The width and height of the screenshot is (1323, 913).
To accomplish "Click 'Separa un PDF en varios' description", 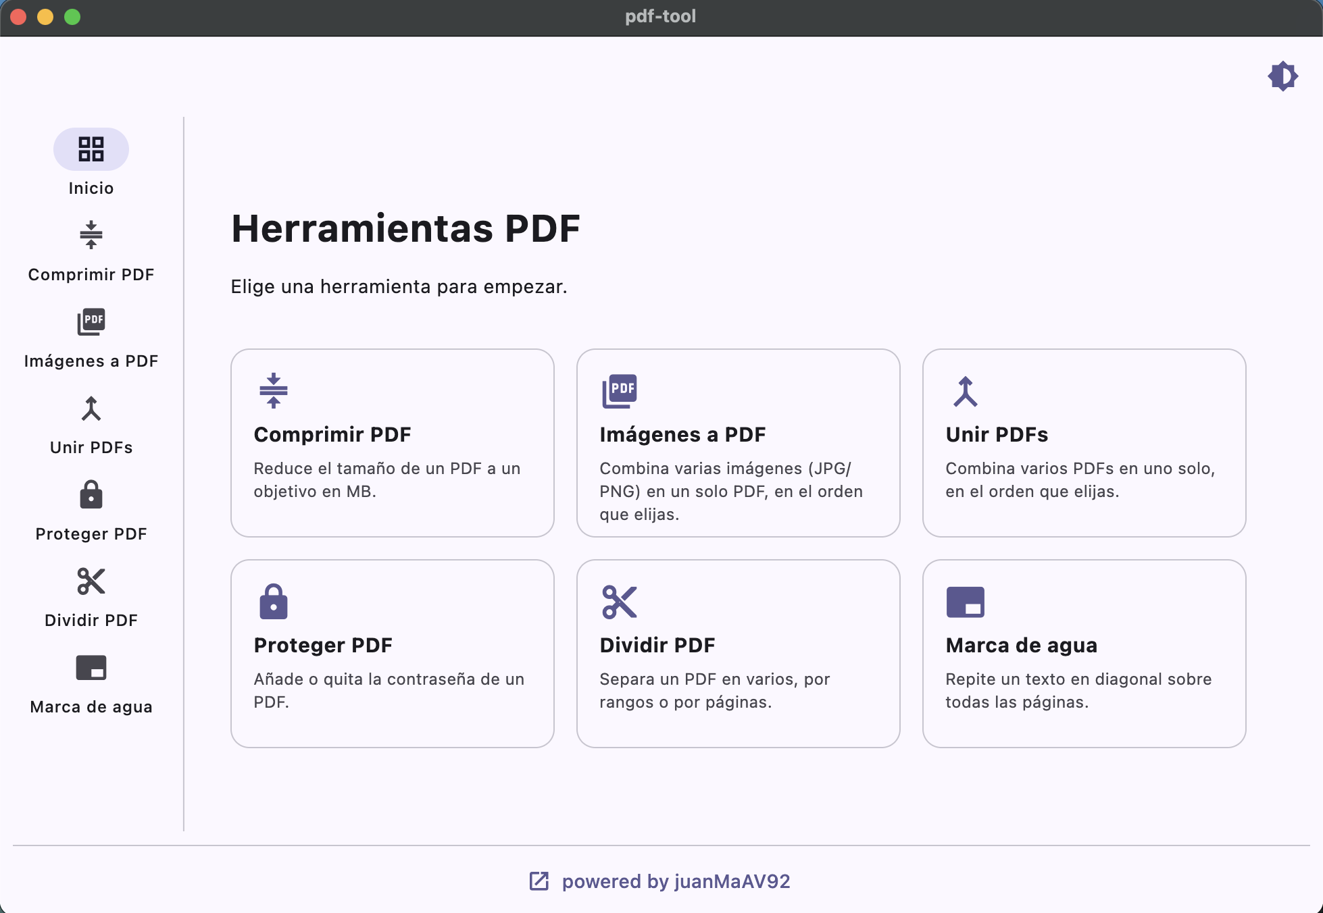I will (715, 691).
